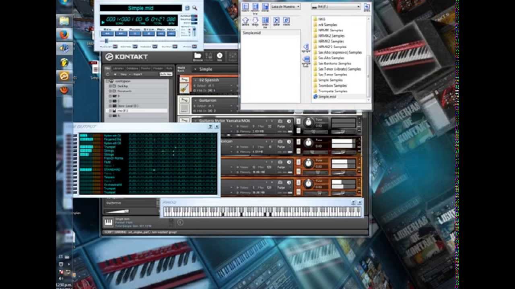
Task: Click the magnifier icon in the MIDI player
Action: pos(195,8)
